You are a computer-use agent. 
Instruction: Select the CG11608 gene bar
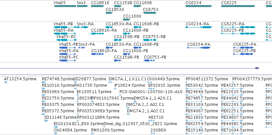[x=137, y=6]
